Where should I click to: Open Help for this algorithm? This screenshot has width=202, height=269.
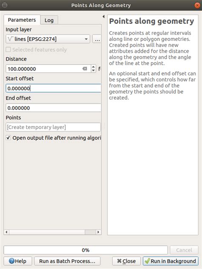18,261
